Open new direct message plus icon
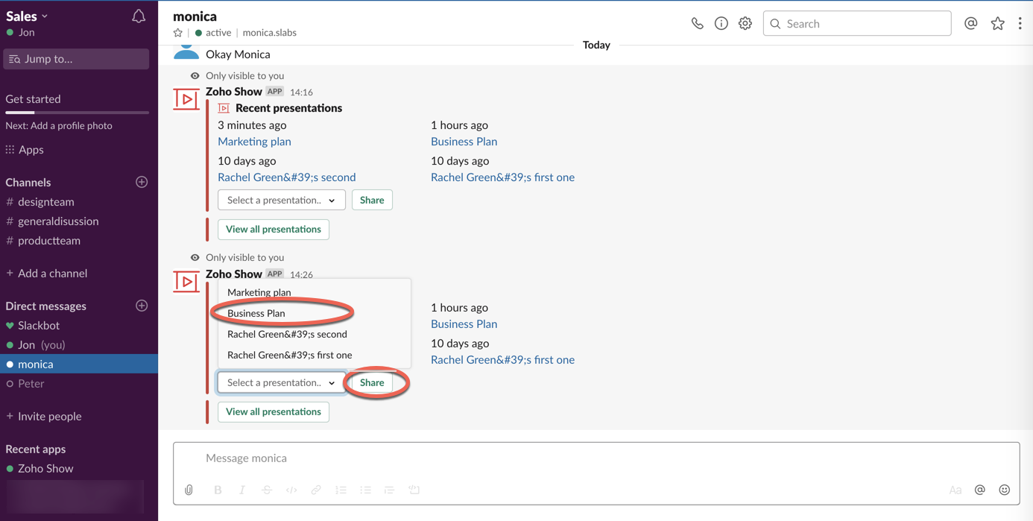The width and height of the screenshot is (1033, 521). (x=142, y=306)
